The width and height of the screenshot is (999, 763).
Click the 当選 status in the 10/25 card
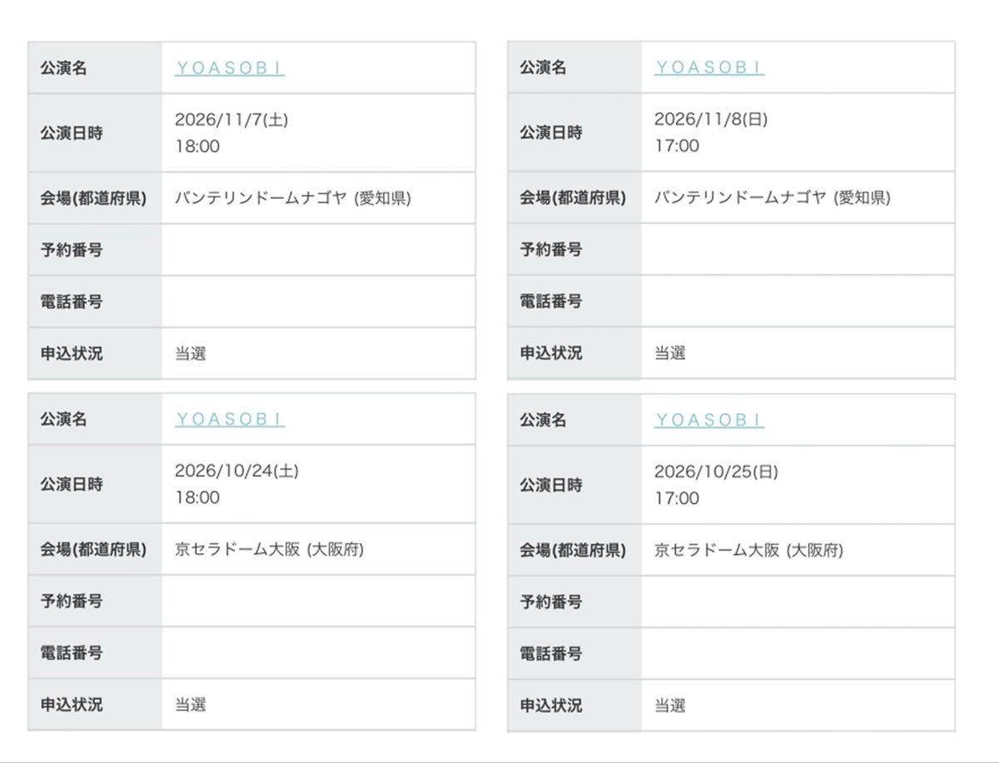pos(670,706)
